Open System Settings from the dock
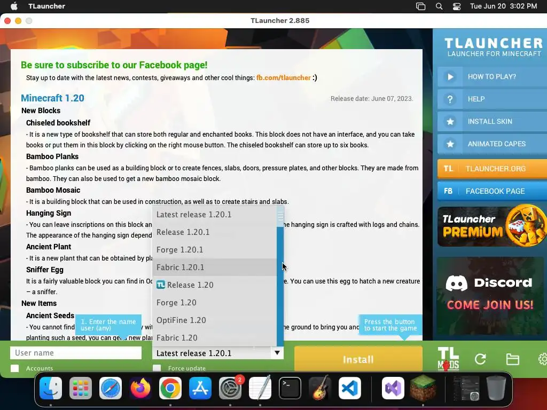Viewport: 547px width, 410px height. pos(230,388)
